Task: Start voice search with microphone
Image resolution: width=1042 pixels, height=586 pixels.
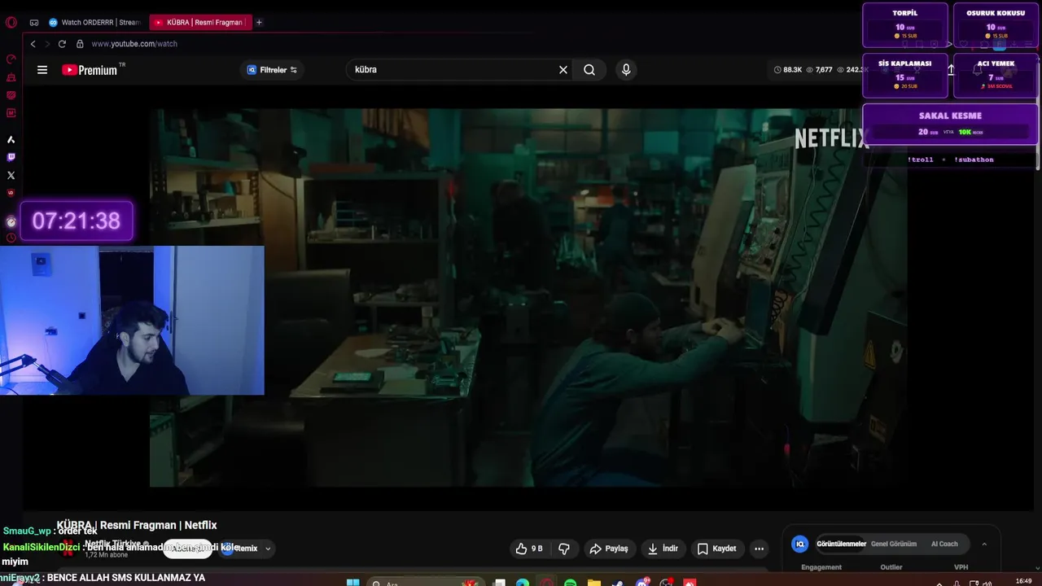Action: [x=626, y=70]
